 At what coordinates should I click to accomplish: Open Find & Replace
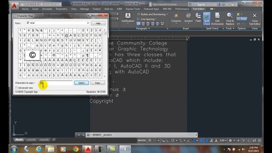[x=230, y=19]
